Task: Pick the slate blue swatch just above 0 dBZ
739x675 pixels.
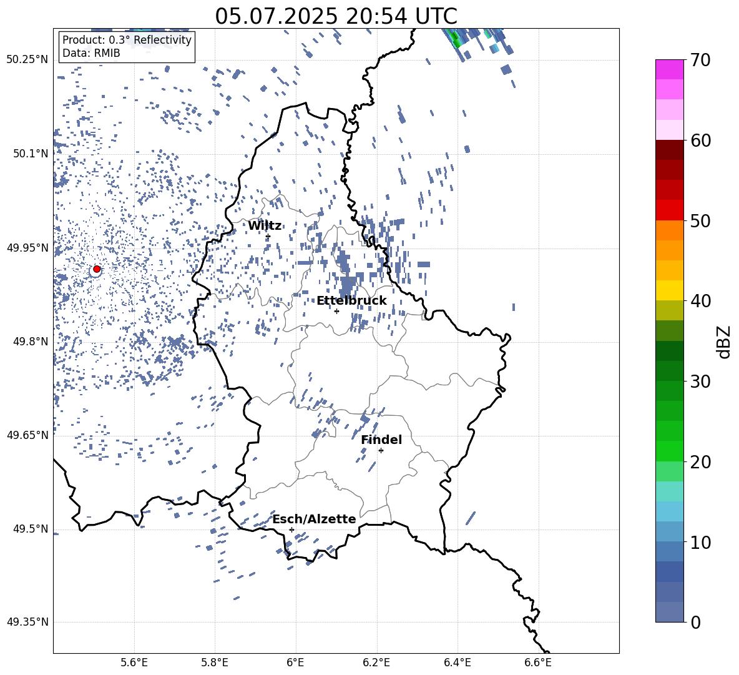Action: coord(669,612)
